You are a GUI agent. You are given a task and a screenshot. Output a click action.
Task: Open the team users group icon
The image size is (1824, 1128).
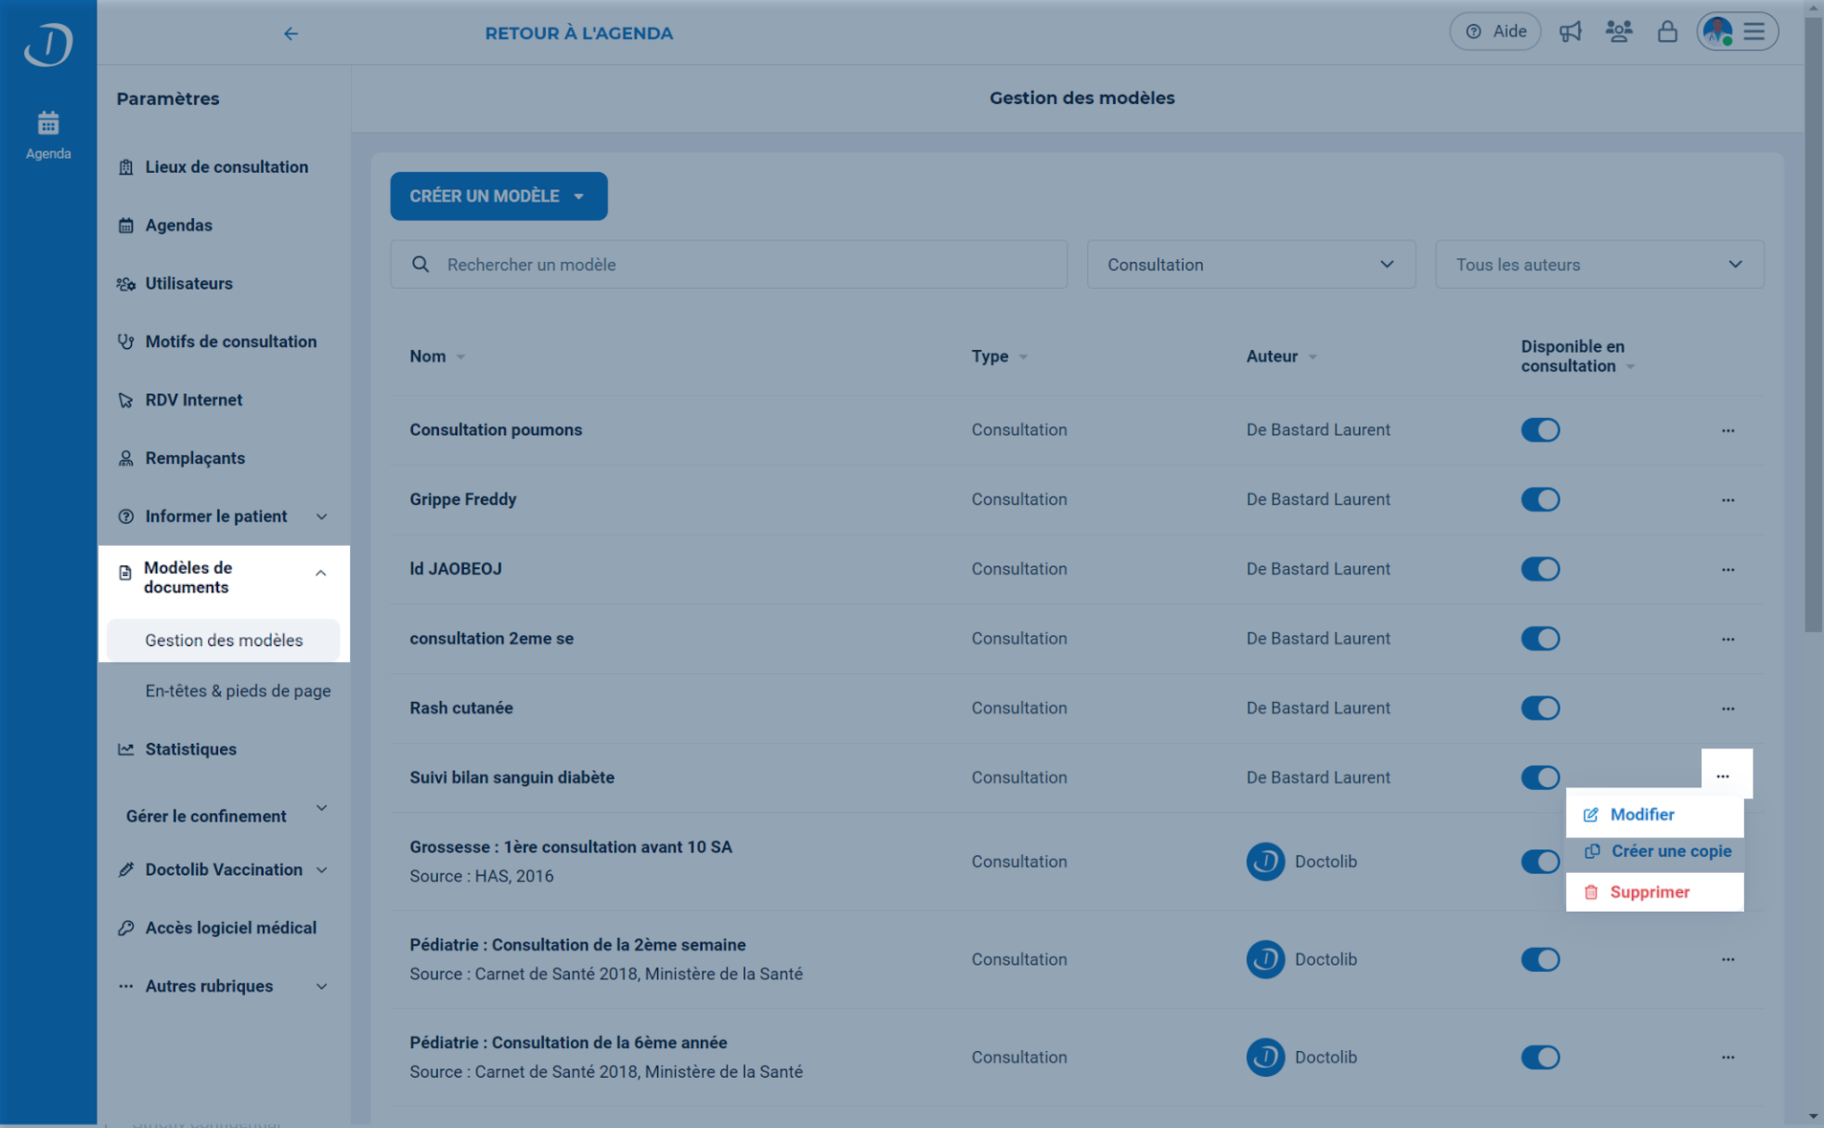point(1619,32)
